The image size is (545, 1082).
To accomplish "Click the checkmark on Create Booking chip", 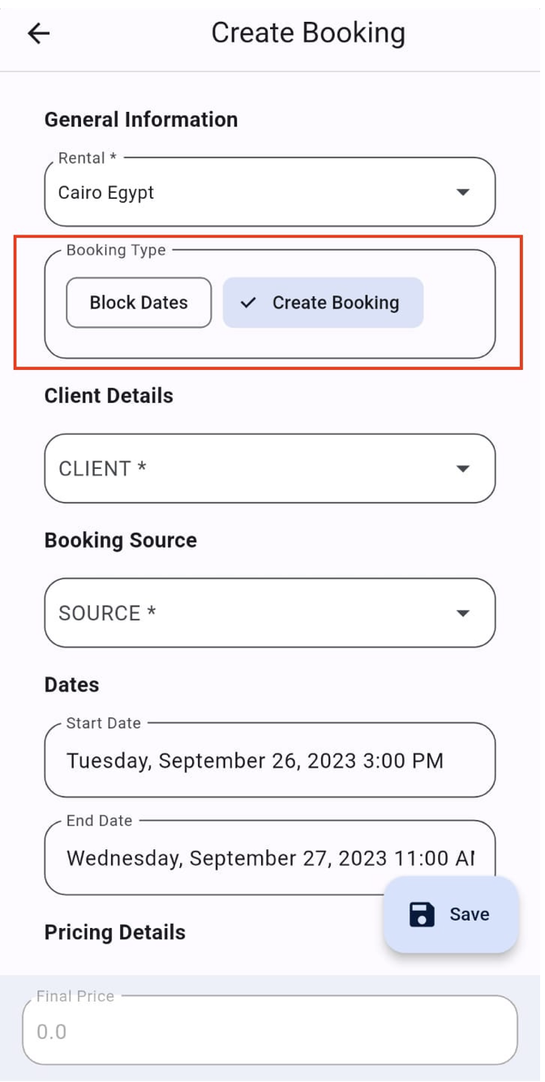I will point(249,303).
